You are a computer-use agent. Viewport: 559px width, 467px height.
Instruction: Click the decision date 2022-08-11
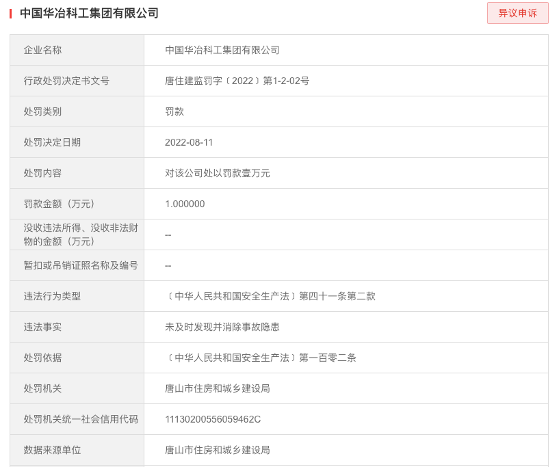click(x=189, y=142)
